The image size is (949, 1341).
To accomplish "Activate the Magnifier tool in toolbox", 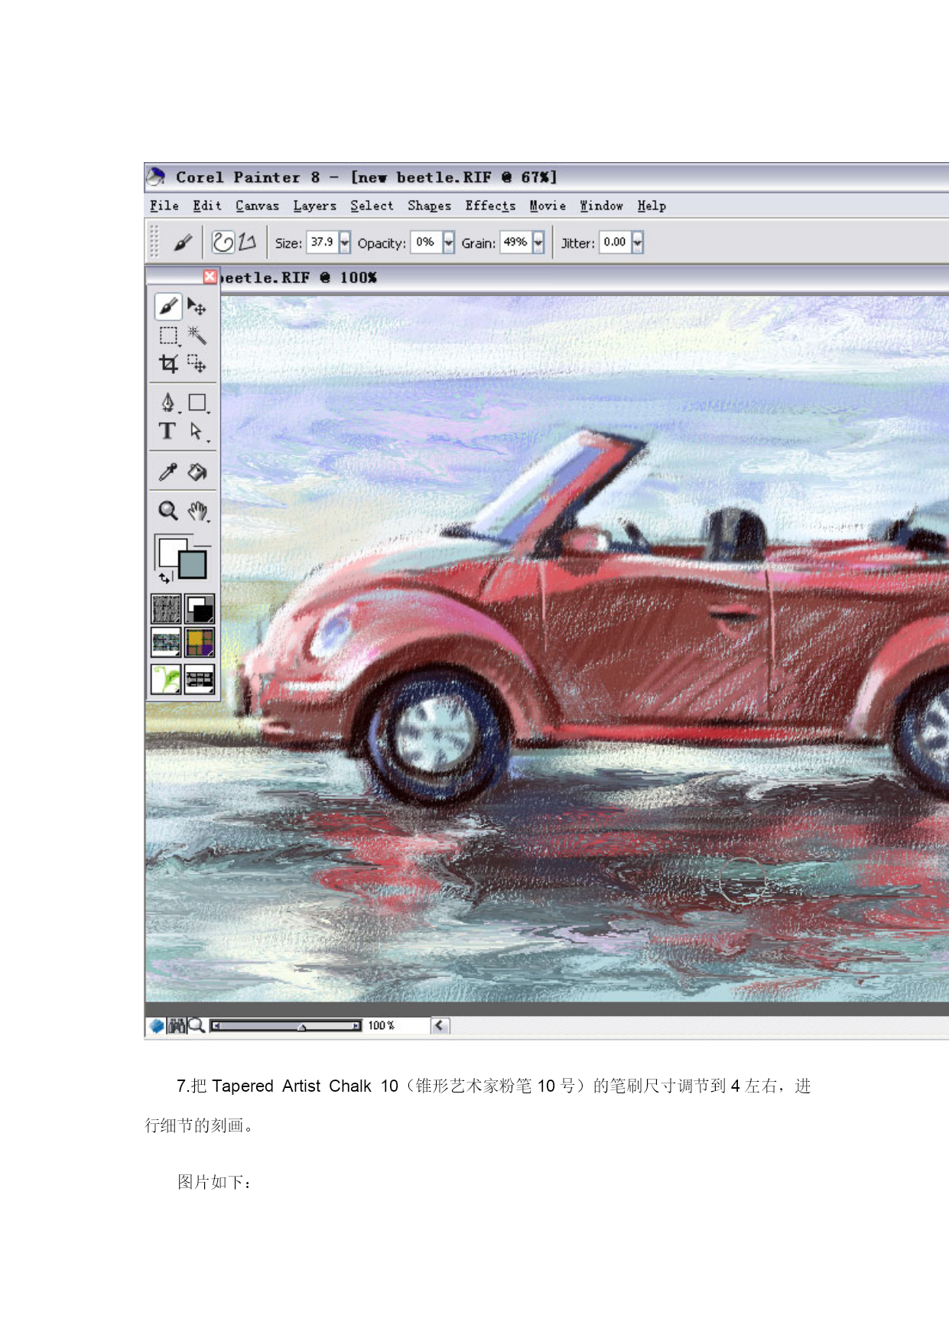I will (x=167, y=510).
